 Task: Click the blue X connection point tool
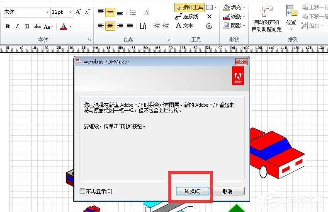209,16
